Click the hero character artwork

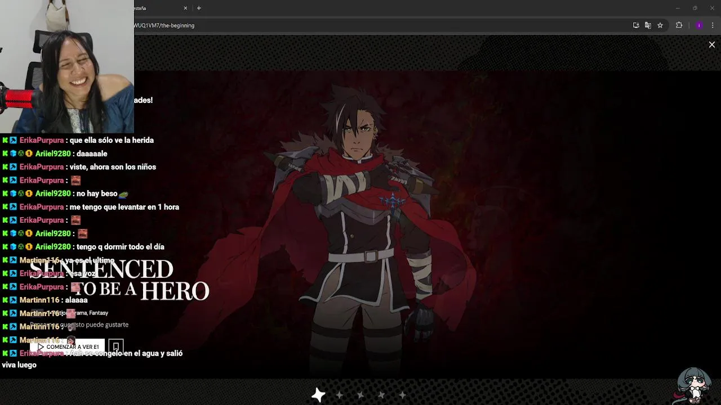coord(360,225)
